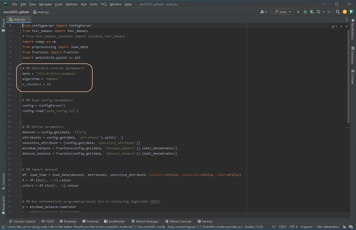Open the SciView tool window

(353, 77)
